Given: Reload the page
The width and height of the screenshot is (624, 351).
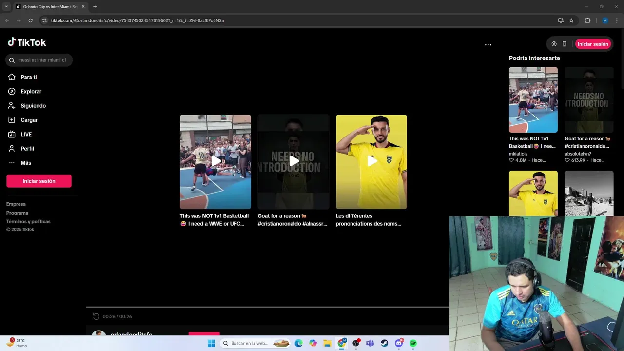Looking at the screenshot, I should (30, 20).
